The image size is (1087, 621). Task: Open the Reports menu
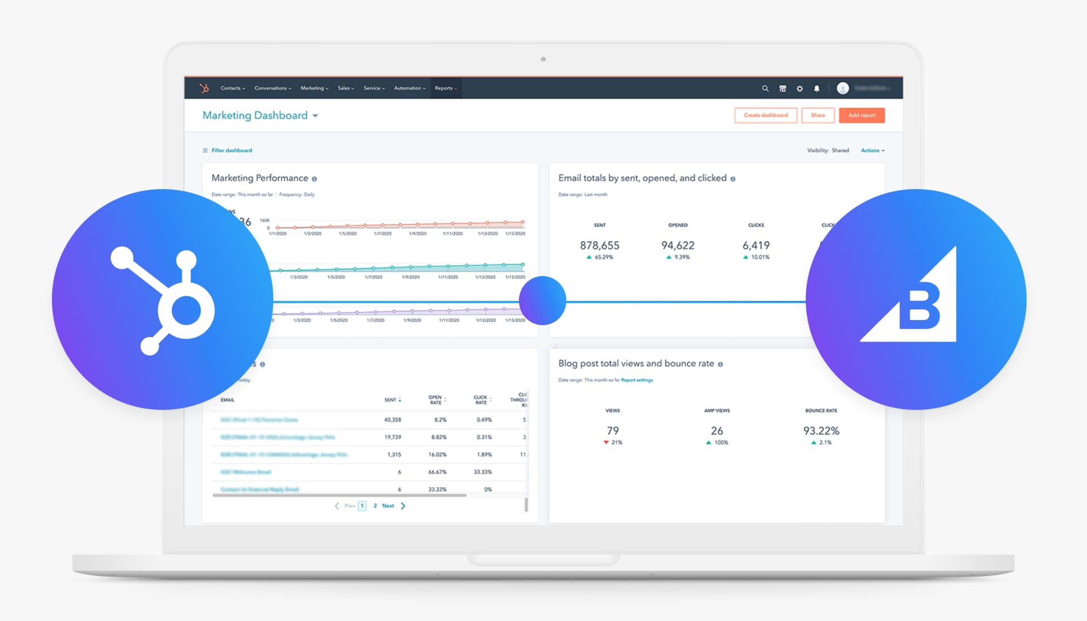coord(446,88)
